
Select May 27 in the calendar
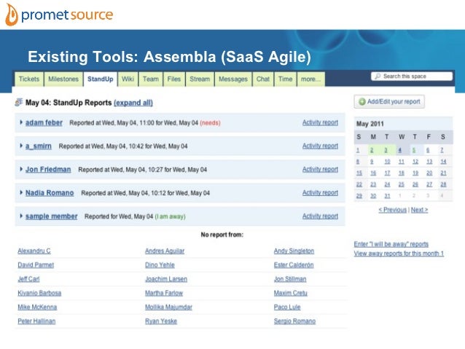[429, 184]
